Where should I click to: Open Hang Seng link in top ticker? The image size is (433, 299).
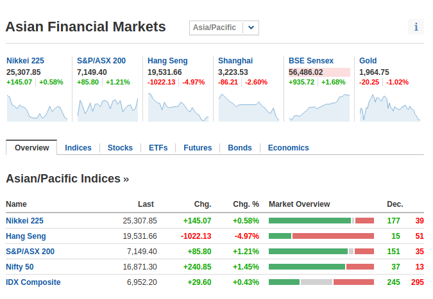tap(167, 61)
